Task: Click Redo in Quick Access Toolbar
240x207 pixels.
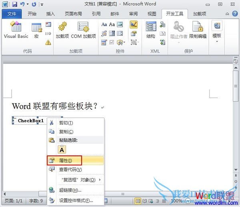Action: pos(34,4)
